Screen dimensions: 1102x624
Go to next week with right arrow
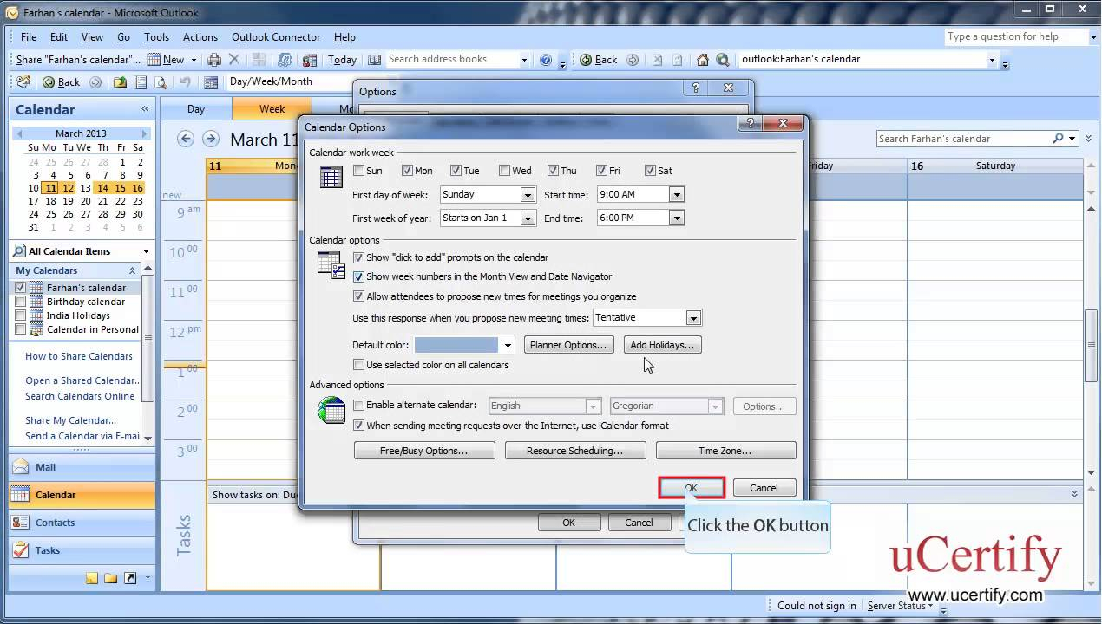point(210,139)
